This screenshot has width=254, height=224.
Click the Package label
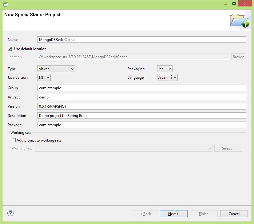(14, 125)
